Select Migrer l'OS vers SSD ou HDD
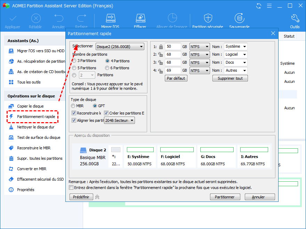306x229 pixels. click(x=37, y=51)
